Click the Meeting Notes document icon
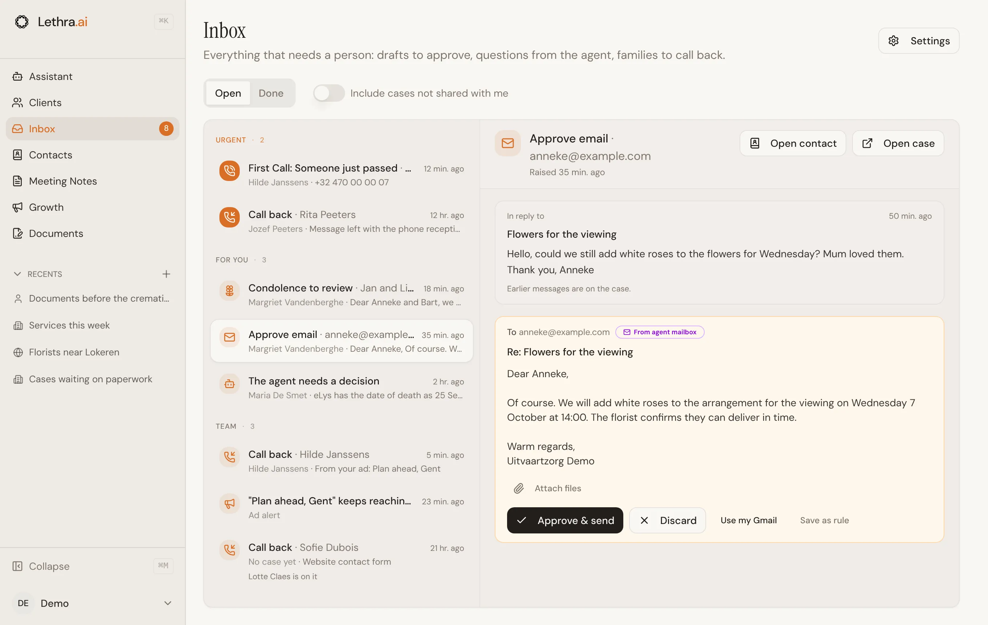 click(17, 181)
